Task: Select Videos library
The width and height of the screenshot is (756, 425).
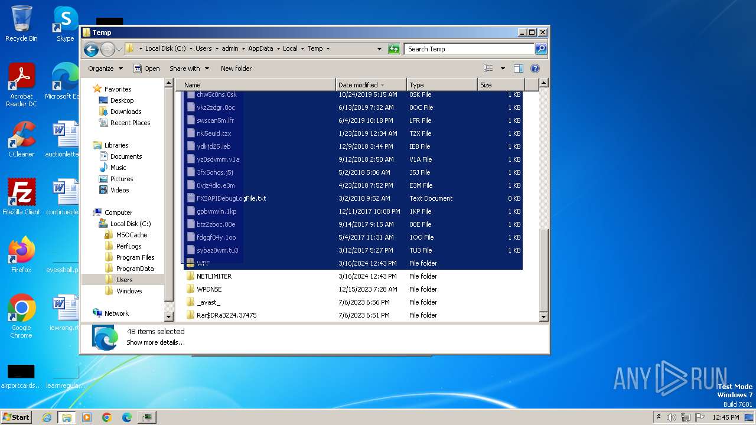Action: (x=113, y=190)
